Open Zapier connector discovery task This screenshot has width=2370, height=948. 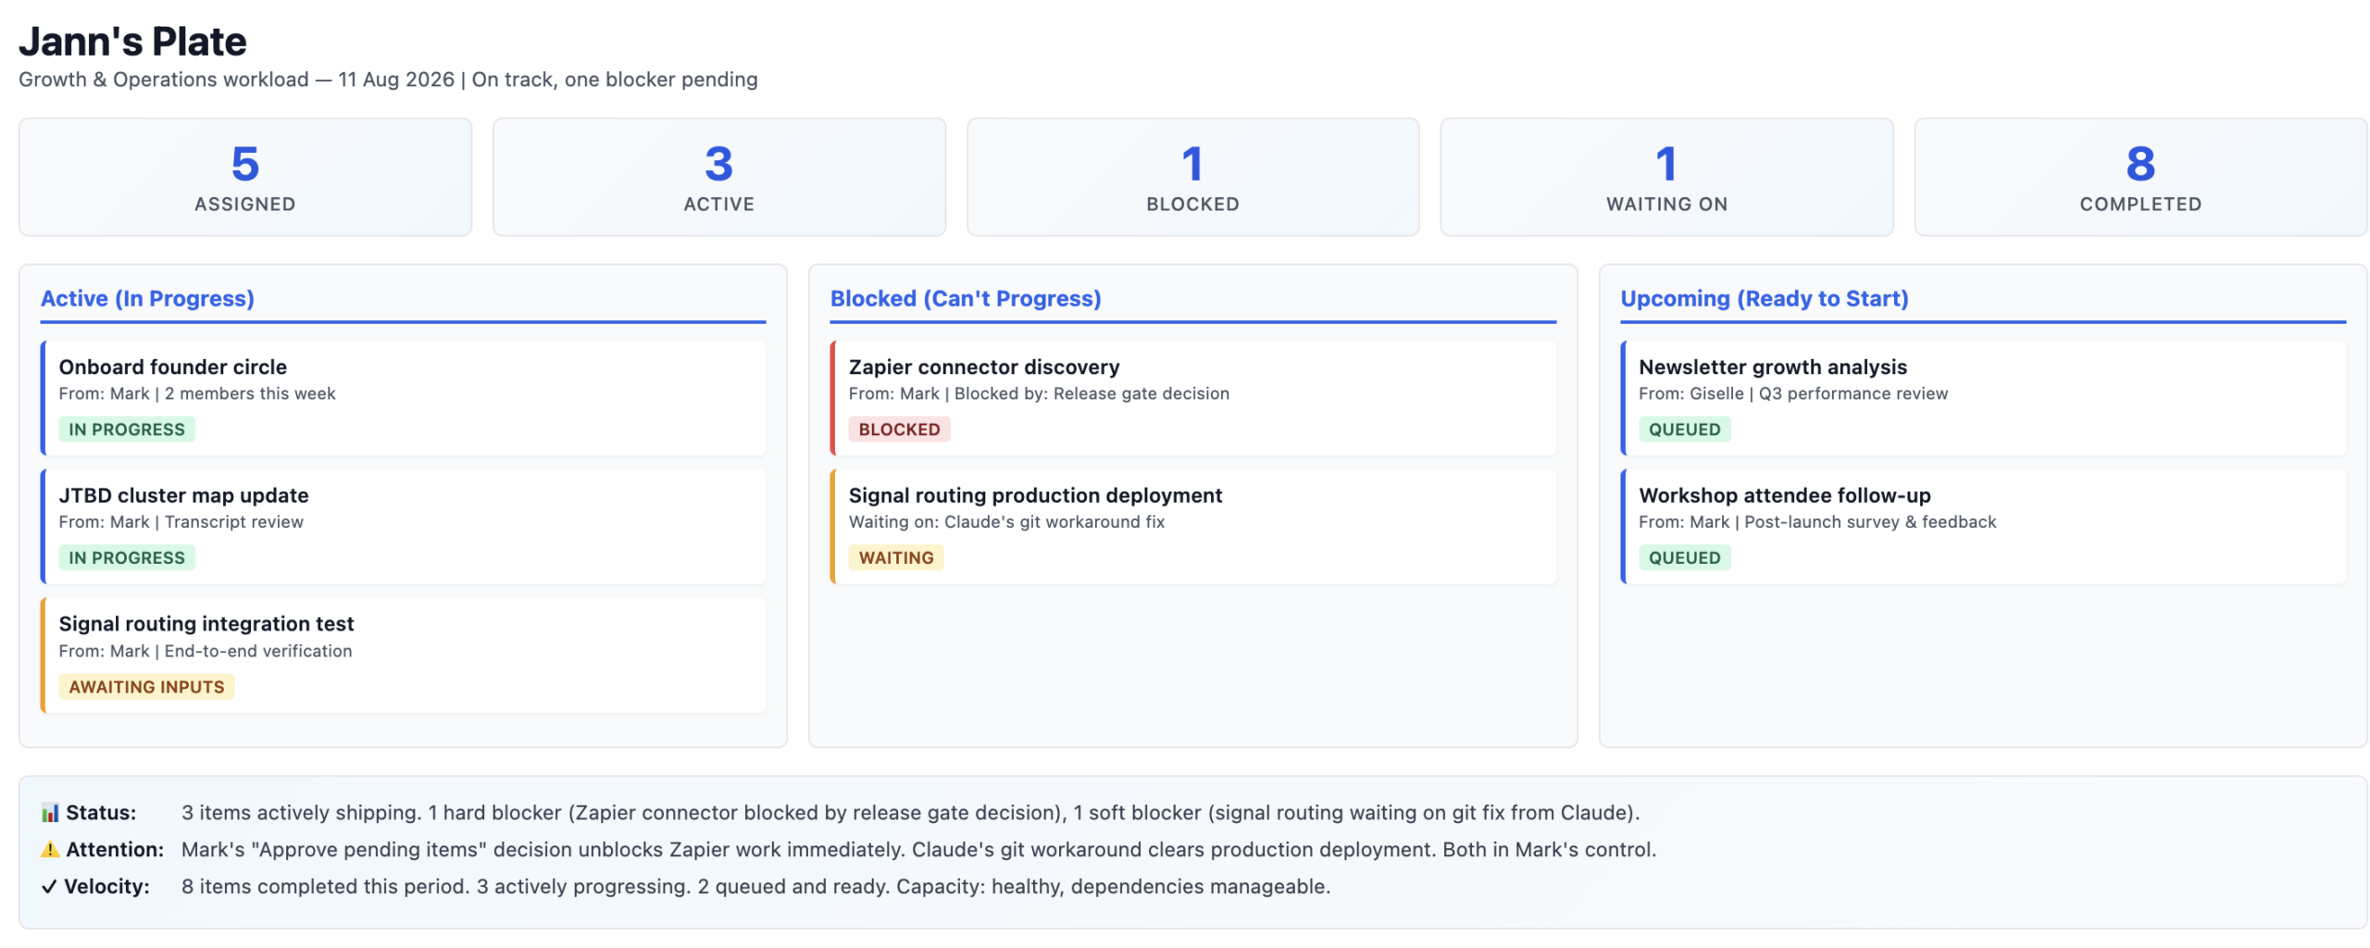(x=1193, y=398)
